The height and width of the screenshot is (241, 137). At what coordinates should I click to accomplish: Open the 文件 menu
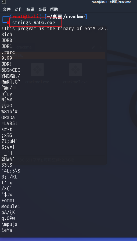[x=7, y=9]
